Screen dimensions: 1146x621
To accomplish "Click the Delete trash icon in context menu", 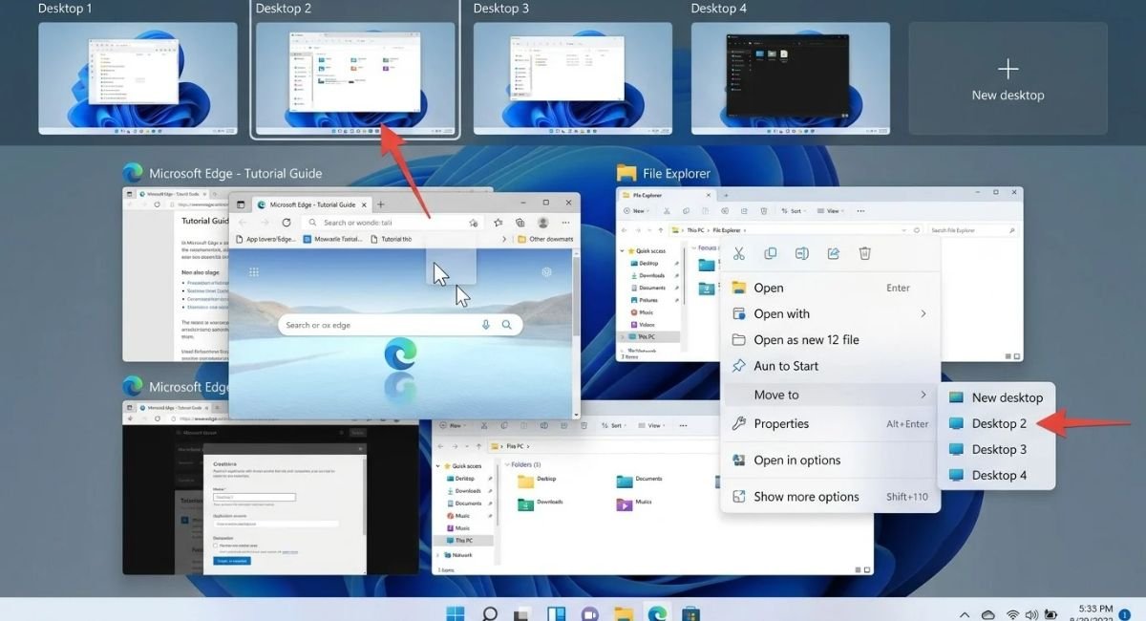I will [x=865, y=253].
